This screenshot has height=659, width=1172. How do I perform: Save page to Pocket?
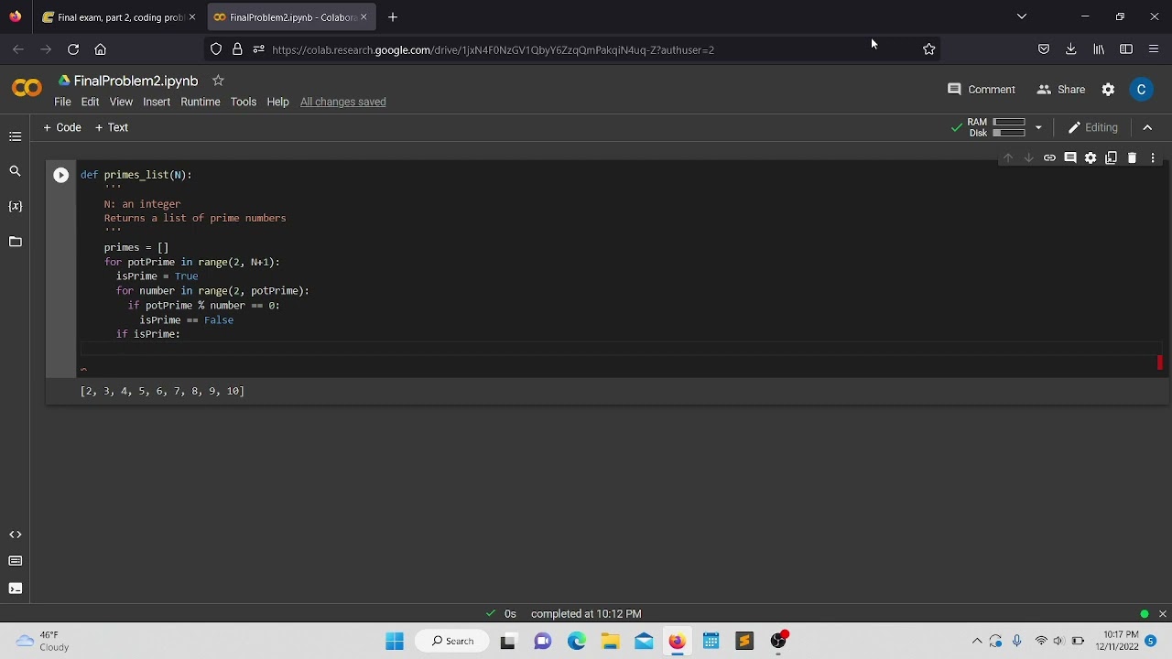pyautogui.click(x=1044, y=49)
